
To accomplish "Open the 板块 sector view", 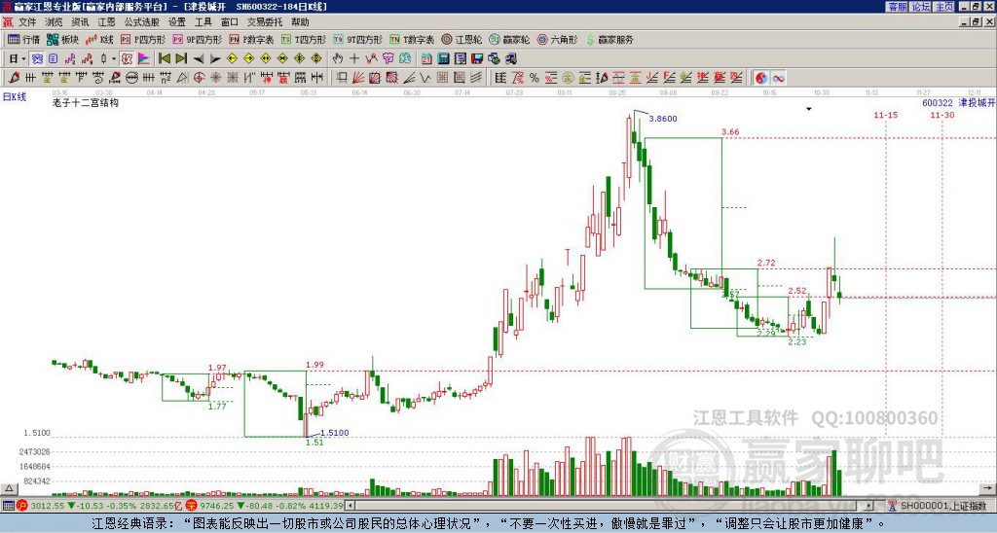I will [x=62, y=39].
